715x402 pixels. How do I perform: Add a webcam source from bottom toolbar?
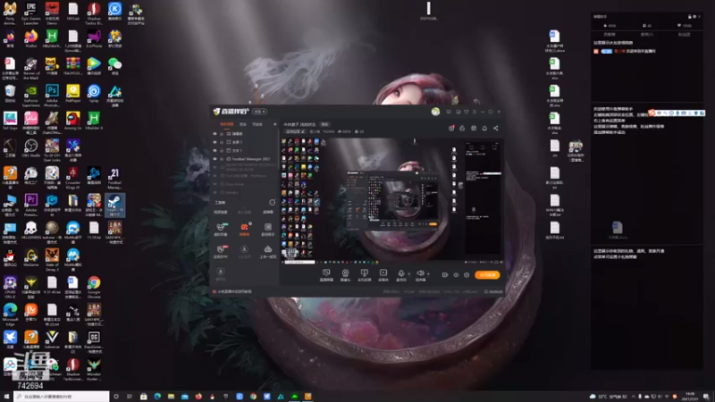coord(345,274)
